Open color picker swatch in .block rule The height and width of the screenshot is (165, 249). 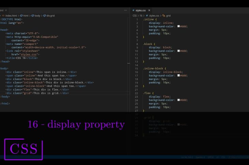[178, 51]
